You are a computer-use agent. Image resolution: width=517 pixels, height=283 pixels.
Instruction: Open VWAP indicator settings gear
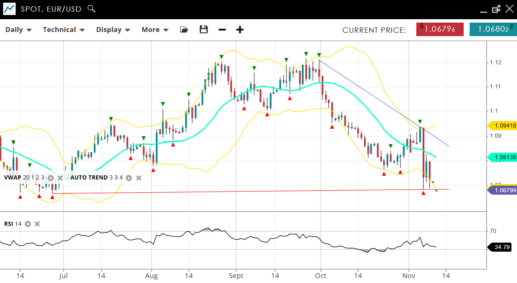pyautogui.click(x=51, y=178)
